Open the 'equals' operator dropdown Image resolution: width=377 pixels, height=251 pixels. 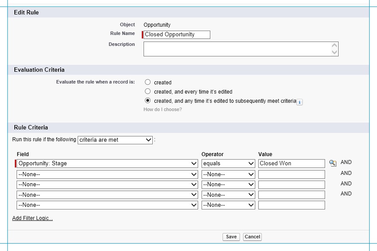(228, 164)
